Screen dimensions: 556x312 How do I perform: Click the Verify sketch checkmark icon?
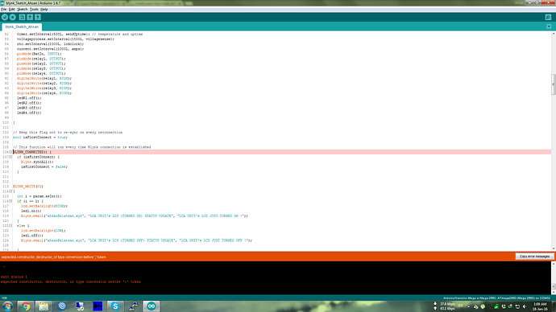coord(5,17)
